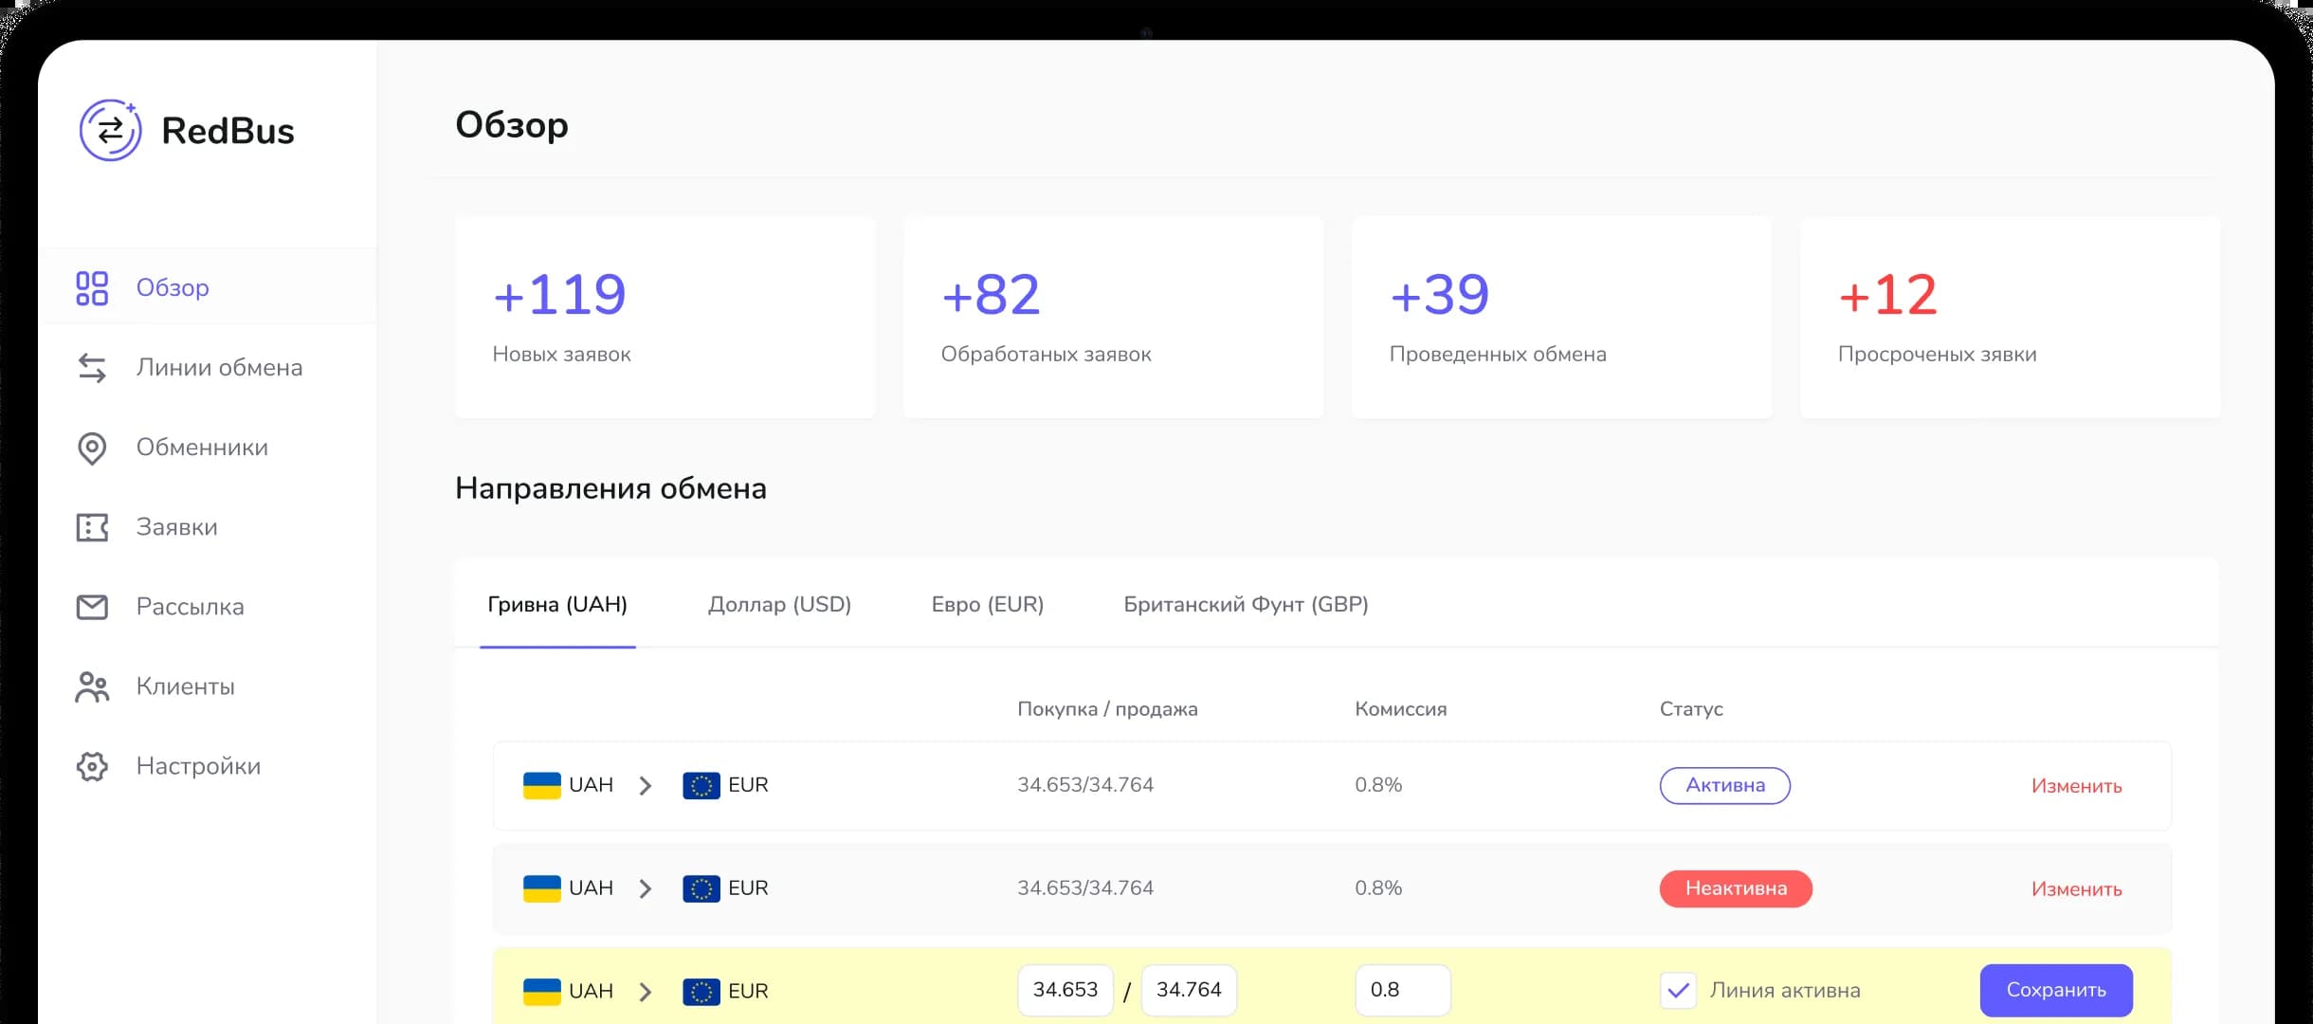The width and height of the screenshot is (2313, 1024).
Task: Click the Комиссия column header
Action: point(1400,709)
